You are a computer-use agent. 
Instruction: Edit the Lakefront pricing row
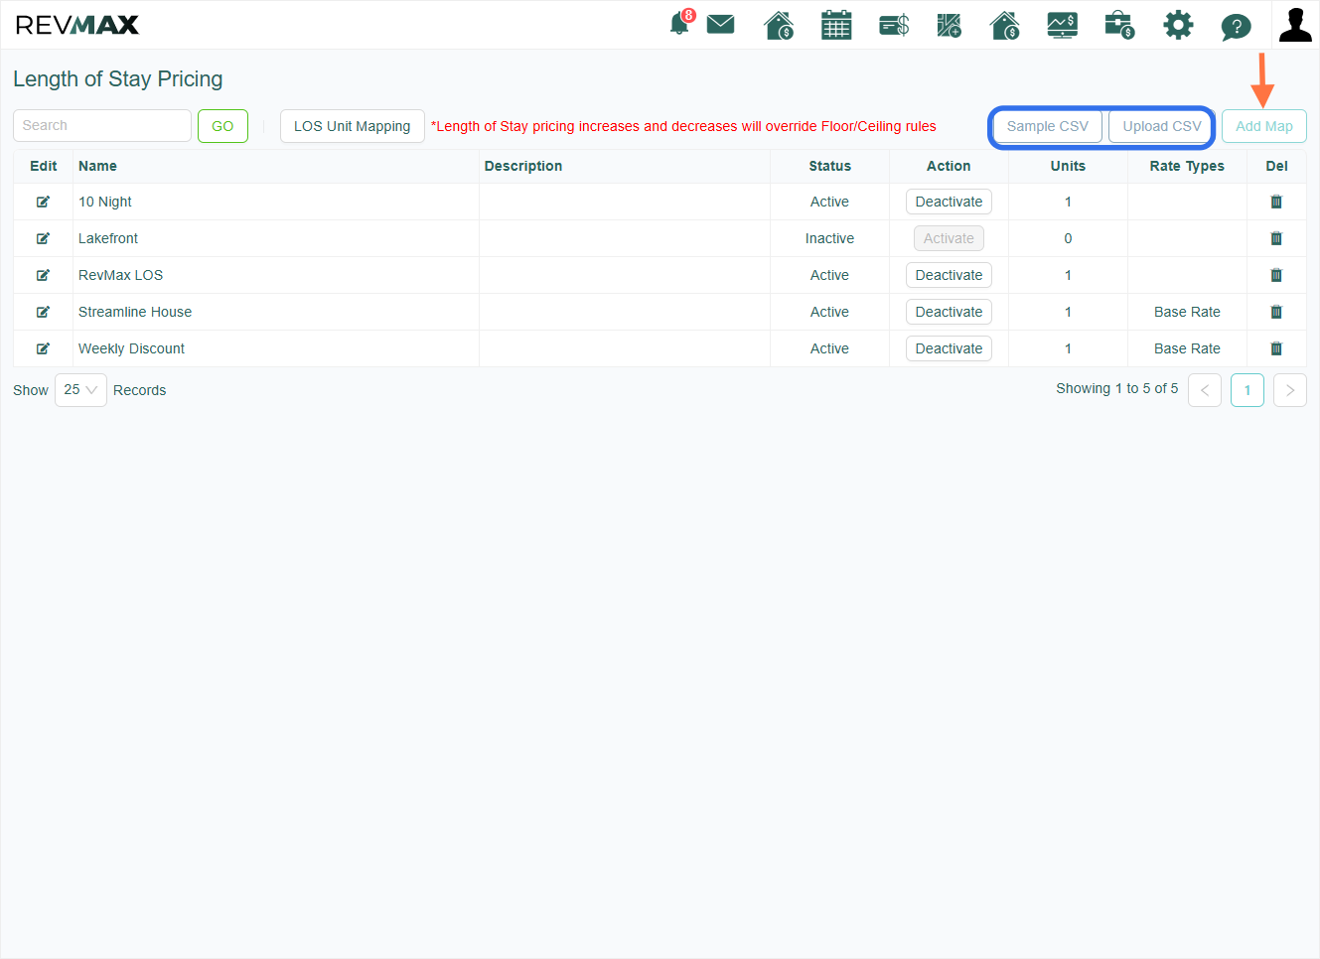click(x=43, y=238)
